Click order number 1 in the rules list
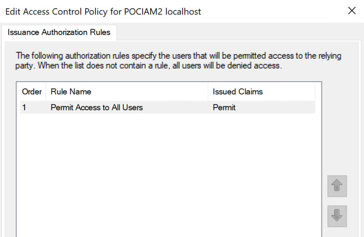This screenshot has width=364, height=237. [x=25, y=108]
